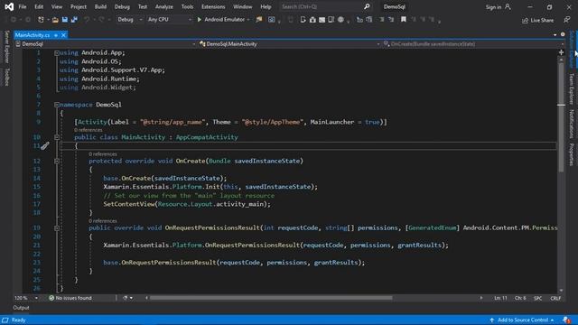Viewport: 578px width, 325px height.
Task: Click the phone device toolbar icon
Action: 331,20
